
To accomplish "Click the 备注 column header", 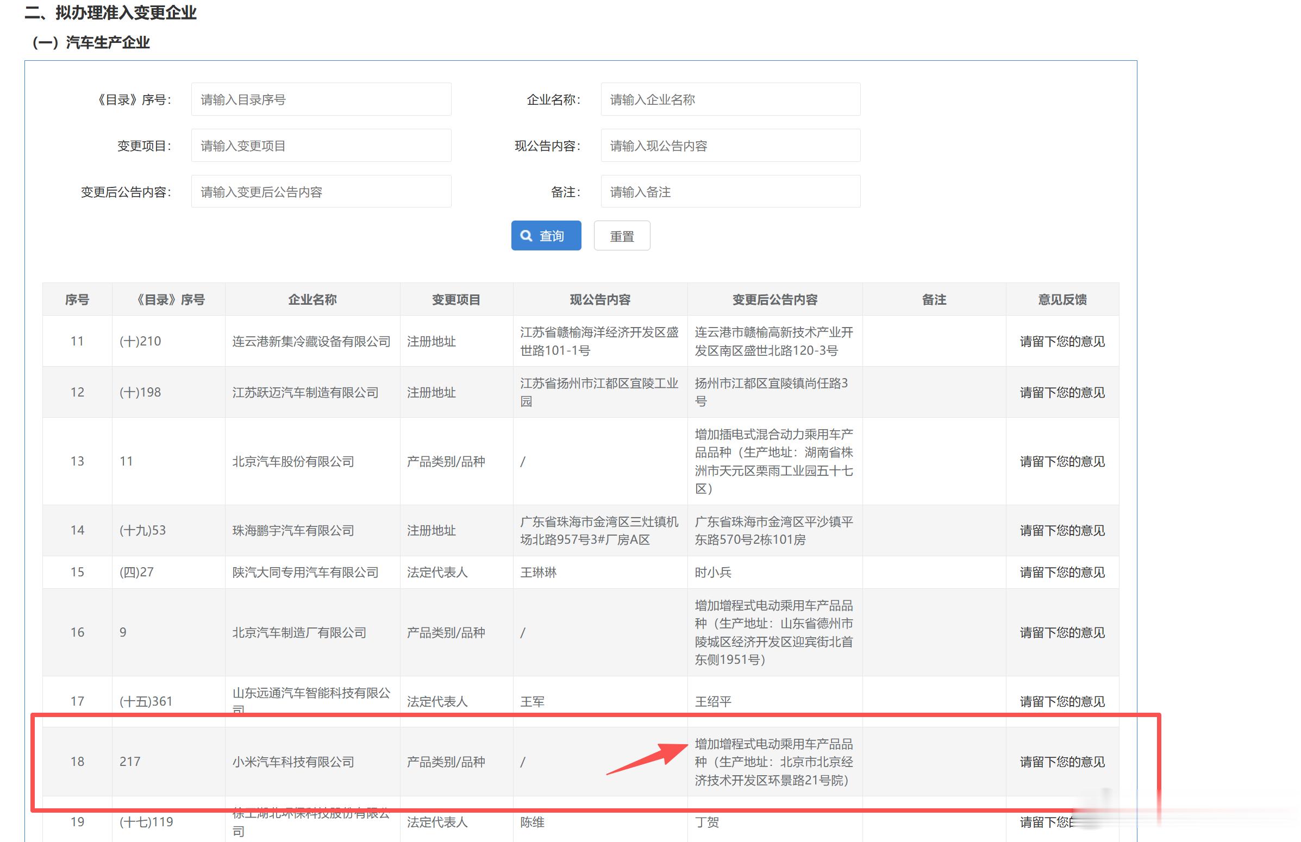I will (x=934, y=299).
